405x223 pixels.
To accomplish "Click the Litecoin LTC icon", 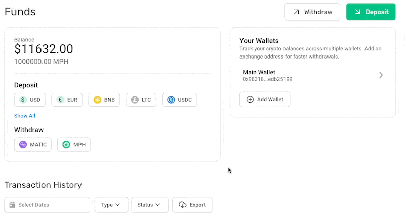I will click(135, 100).
